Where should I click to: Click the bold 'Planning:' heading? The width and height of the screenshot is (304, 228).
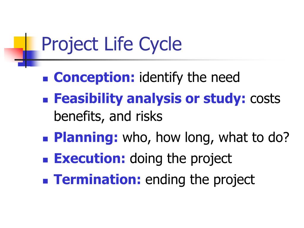86,138
